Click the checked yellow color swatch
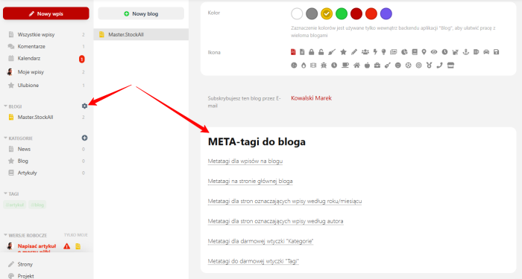Viewport: 522px width, 279px height. pos(327,13)
